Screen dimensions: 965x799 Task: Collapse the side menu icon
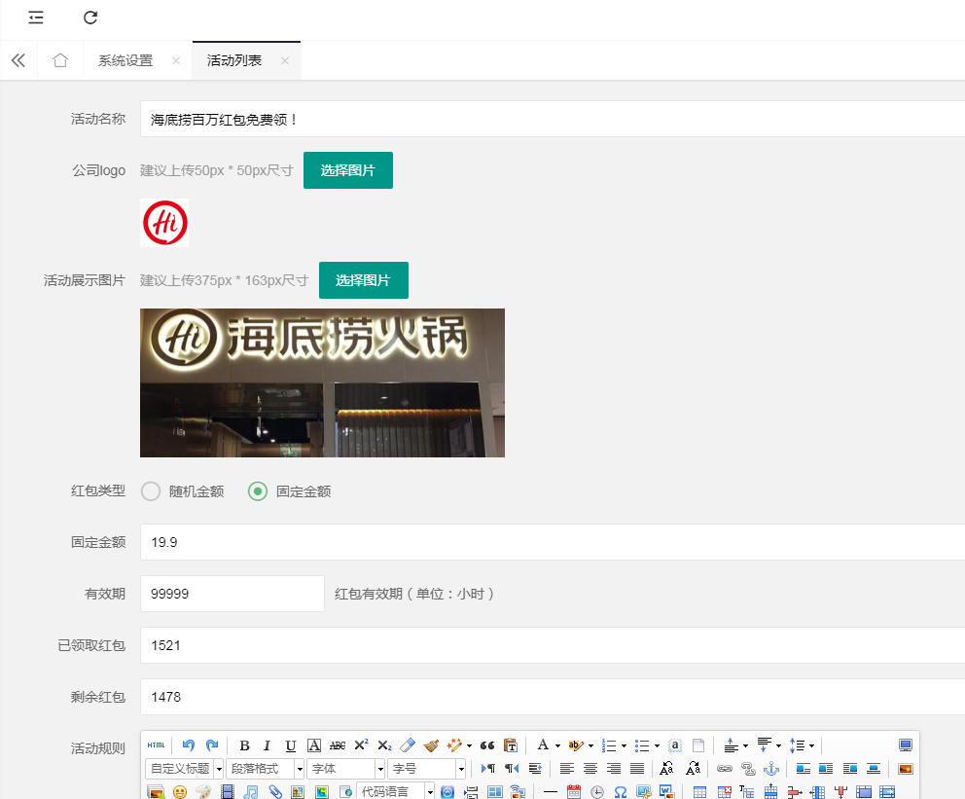coord(36,18)
